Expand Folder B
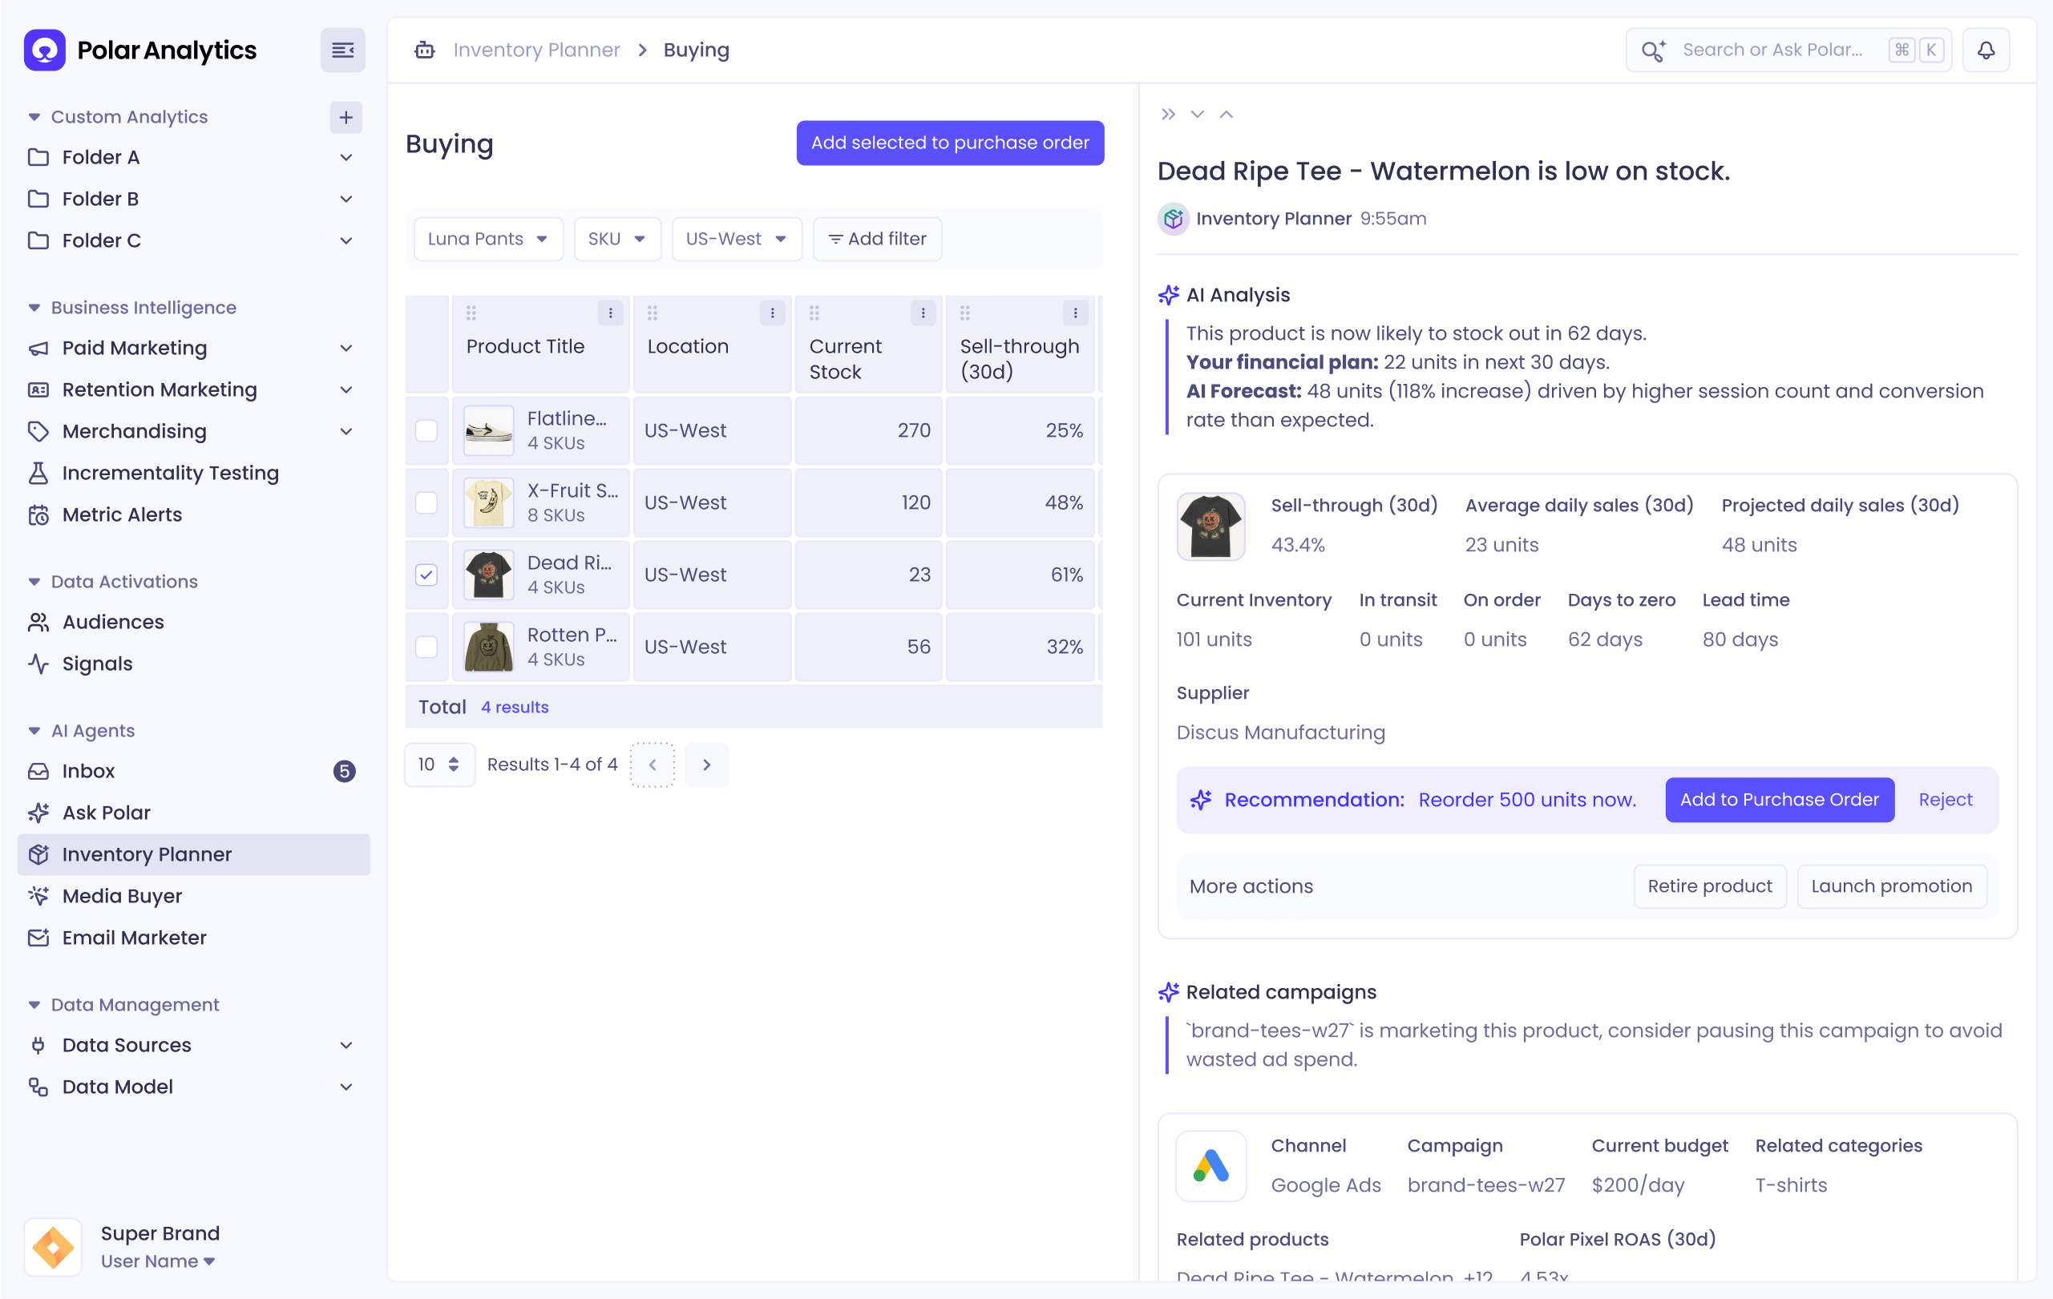The image size is (2053, 1299). coord(346,200)
